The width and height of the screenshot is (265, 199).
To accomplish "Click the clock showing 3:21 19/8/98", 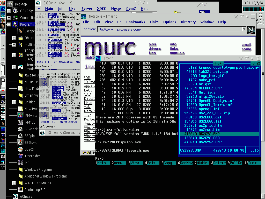I will click(x=254, y=3).
